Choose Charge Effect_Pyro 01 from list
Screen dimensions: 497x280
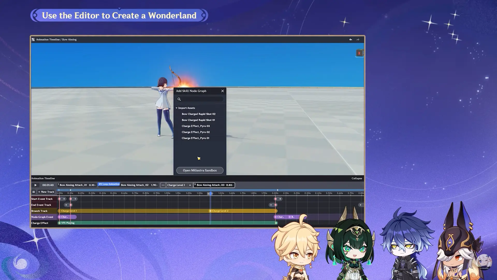(x=195, y=138)
